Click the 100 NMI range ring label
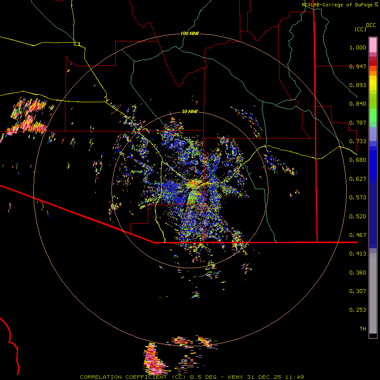The width and height of the screenshot is (380, 380). click(x=190, y=33)
